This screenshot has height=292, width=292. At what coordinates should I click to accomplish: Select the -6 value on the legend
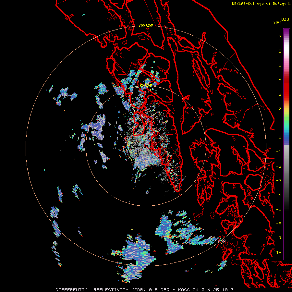point(279,224)
